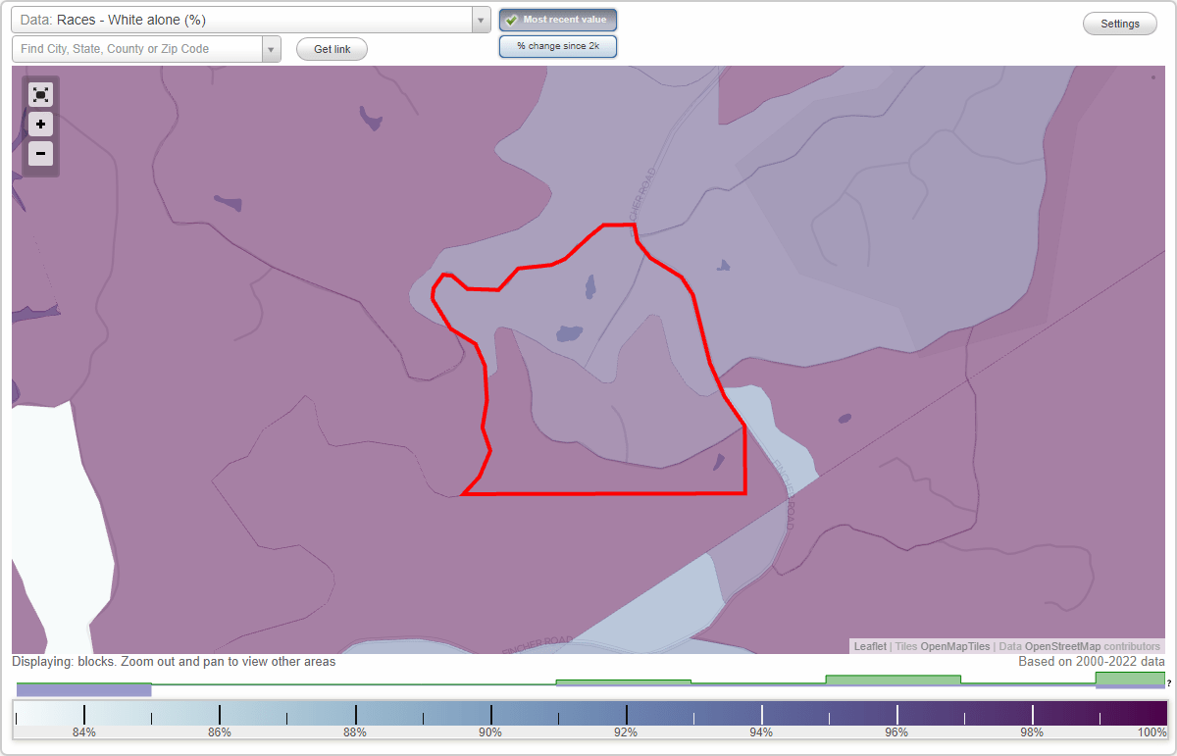Screen dimensions: 1177x756
Task: Open the Settings button
Action: pos(1120,24)
